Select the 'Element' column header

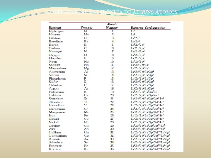[55, 28]
